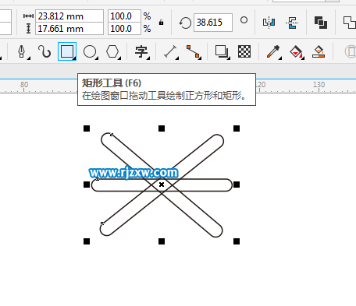Select the Transparency checkerboard tool
Screen dimensions: 356x306
pyautogui.click(x=244, y=51)
